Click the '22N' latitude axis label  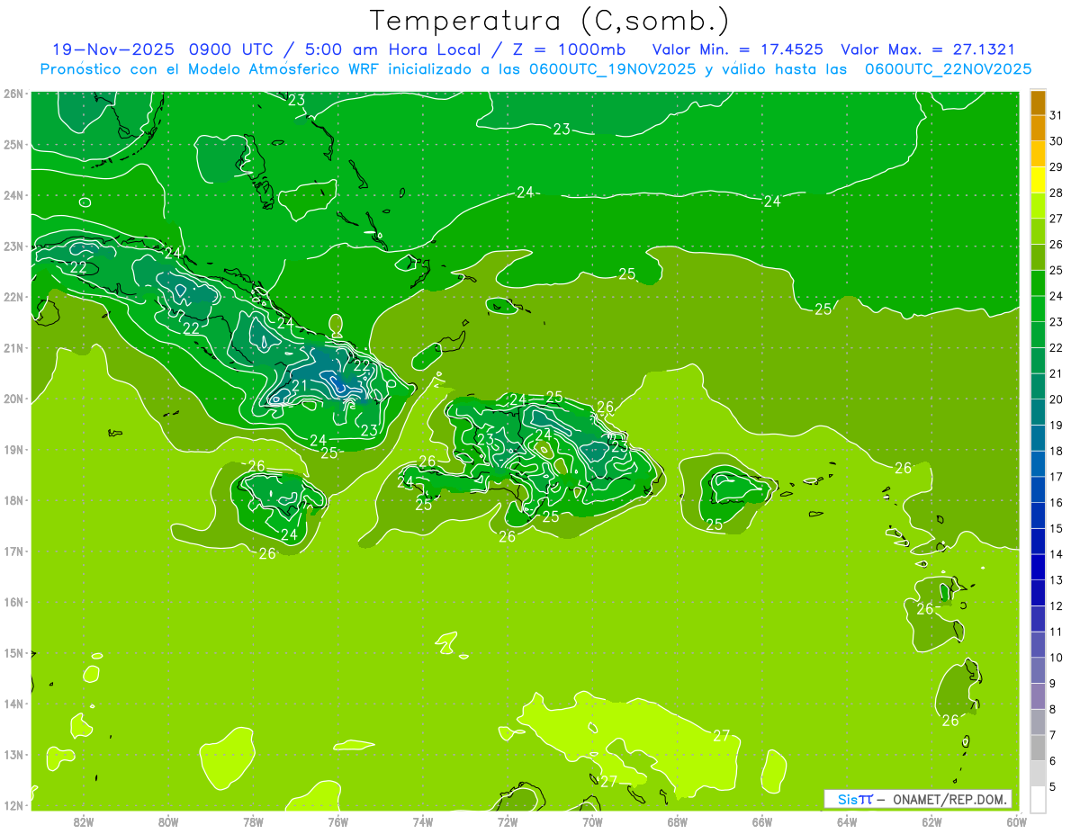[x=14, y=297]
